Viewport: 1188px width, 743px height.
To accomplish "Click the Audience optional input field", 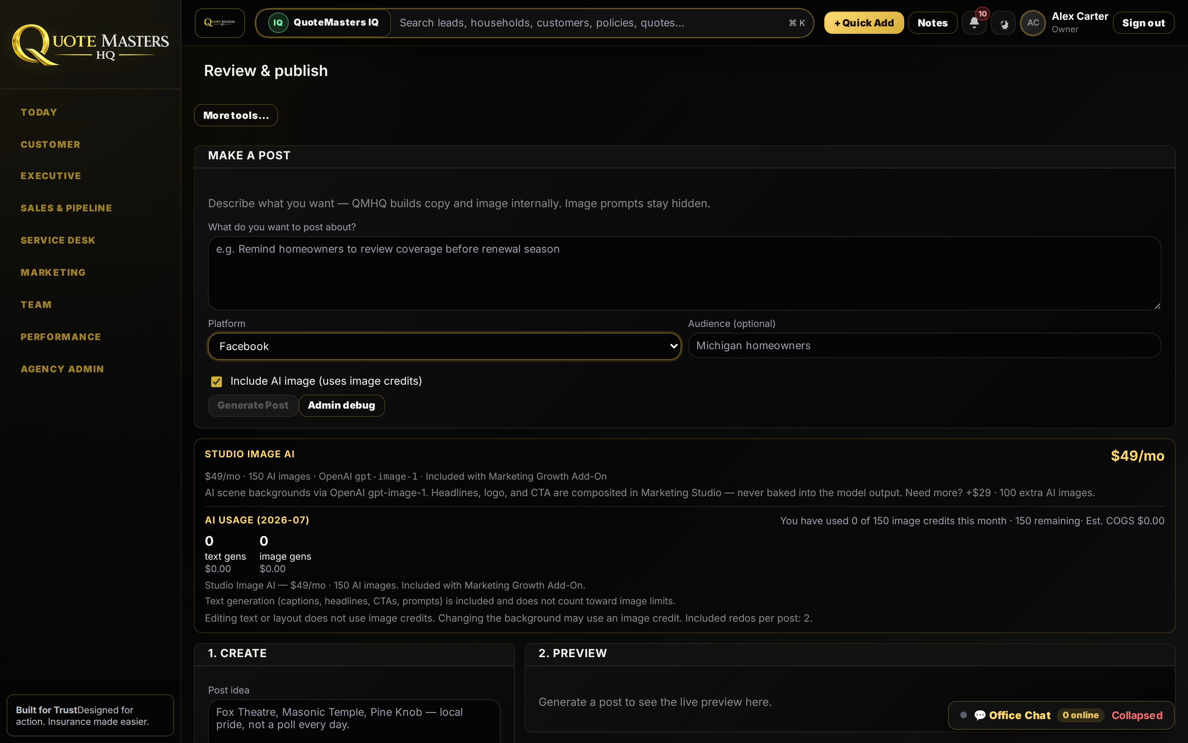I will click(x=924, y=345).
